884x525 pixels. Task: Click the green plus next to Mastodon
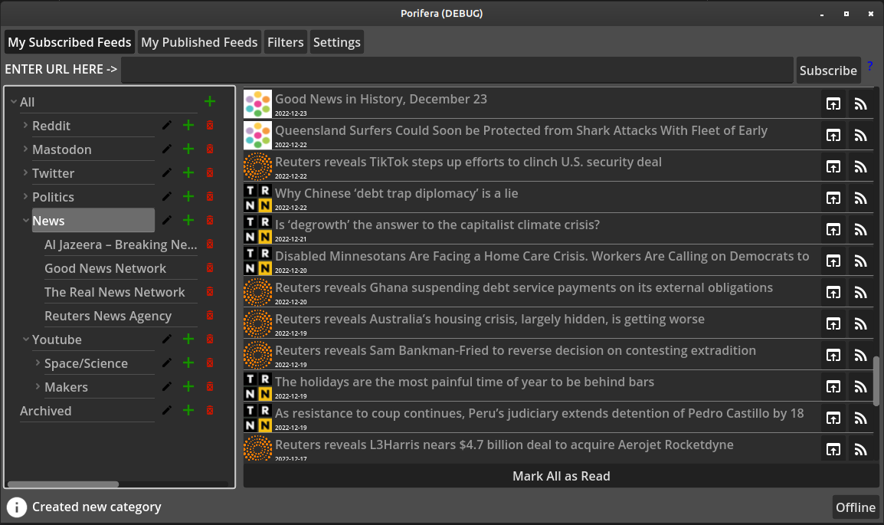[188, 149]
